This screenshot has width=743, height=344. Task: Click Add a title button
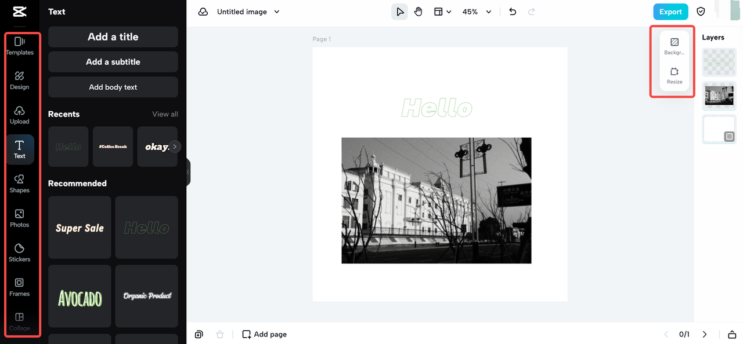[113, 36]
